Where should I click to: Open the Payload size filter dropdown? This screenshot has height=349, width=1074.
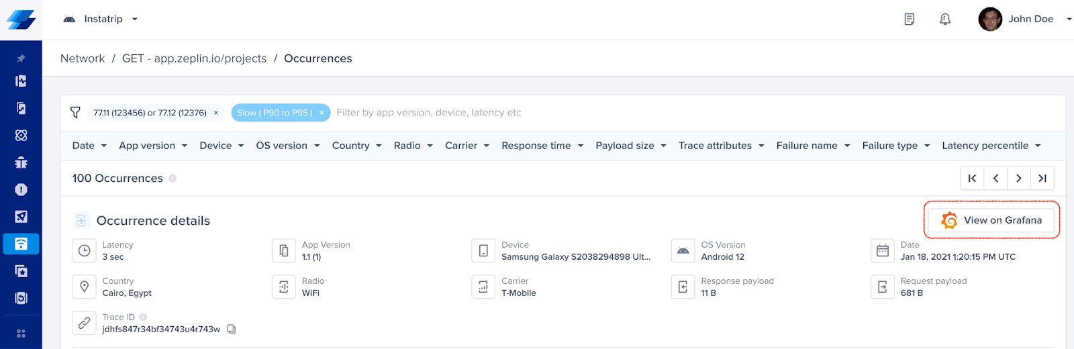pyautogui.click(x=631, y=146)
